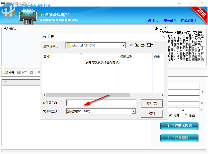Open the view mode icon in the dialog

(148, 45)
